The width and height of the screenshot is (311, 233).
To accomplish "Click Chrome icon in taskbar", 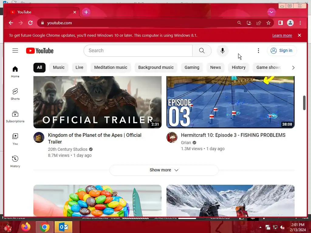I will click(x=44, y=227).
